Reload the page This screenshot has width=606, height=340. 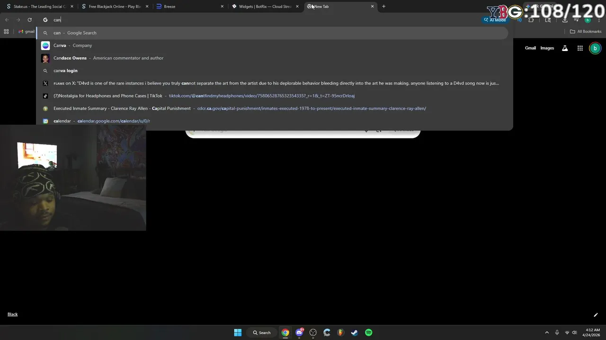(29, 20)
